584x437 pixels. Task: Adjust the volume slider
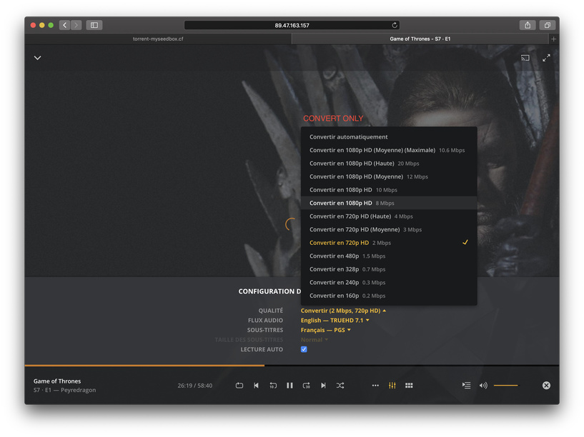tap(506, 386)
